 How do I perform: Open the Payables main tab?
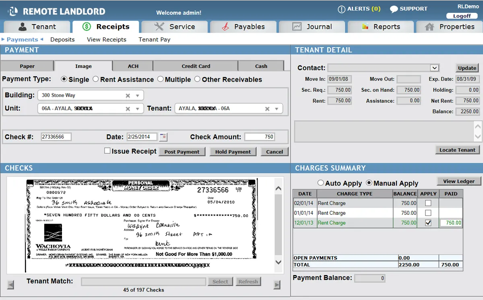point(244,27)
